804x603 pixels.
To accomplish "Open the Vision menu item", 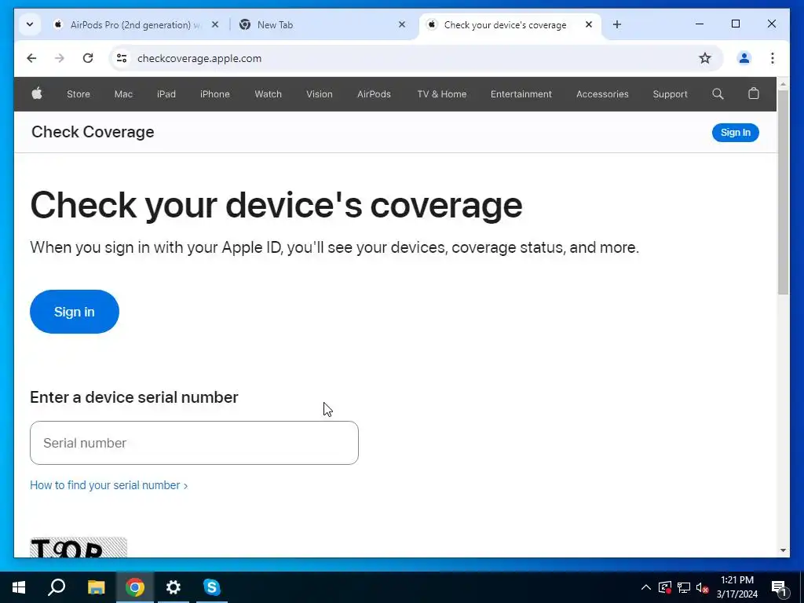I will pyautogui.click(x=320, y=94).
